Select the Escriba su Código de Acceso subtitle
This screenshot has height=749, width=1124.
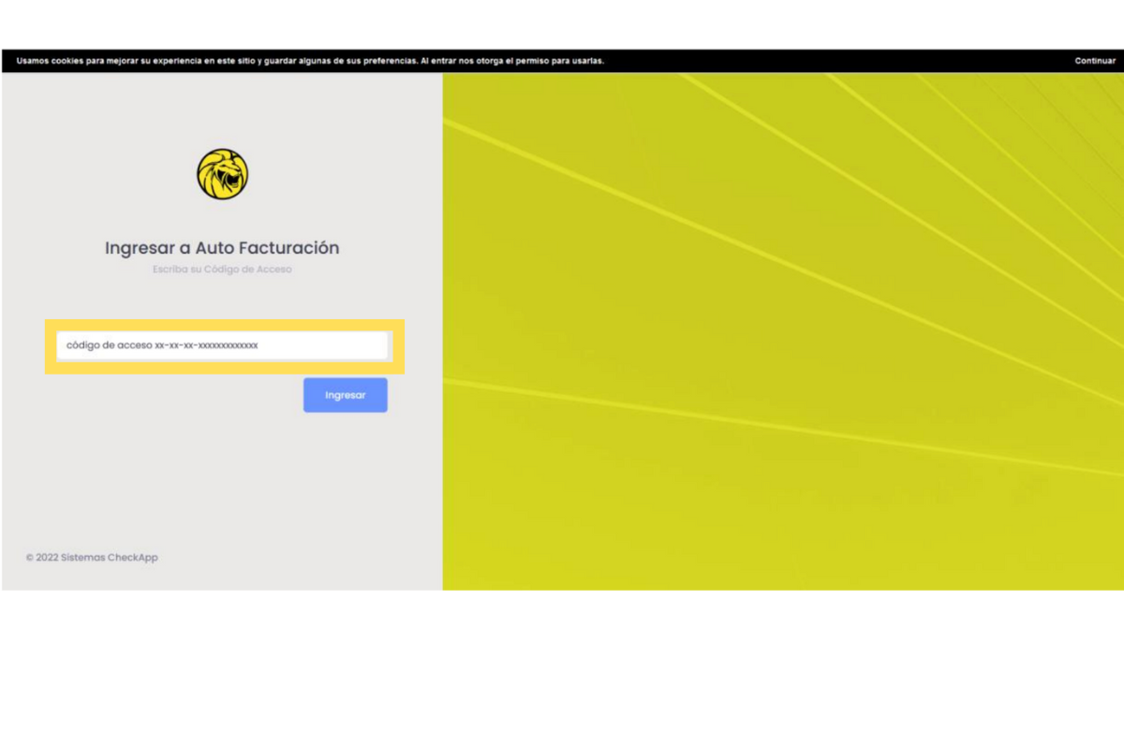222,270
